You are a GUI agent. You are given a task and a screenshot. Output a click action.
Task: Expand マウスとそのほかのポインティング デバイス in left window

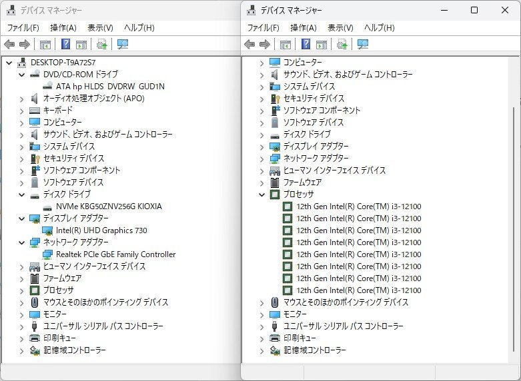(x=22, y=302)
